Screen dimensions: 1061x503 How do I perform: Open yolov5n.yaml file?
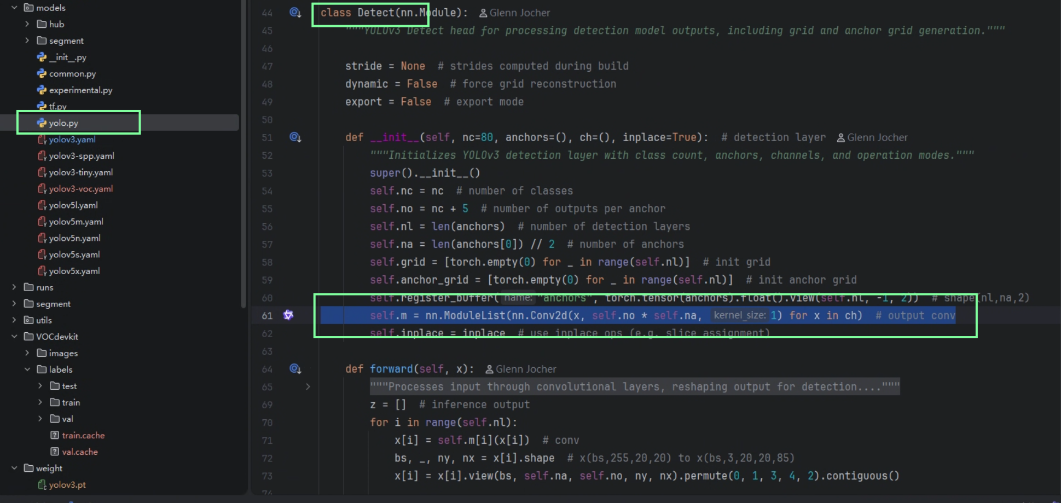click(75, 238)
